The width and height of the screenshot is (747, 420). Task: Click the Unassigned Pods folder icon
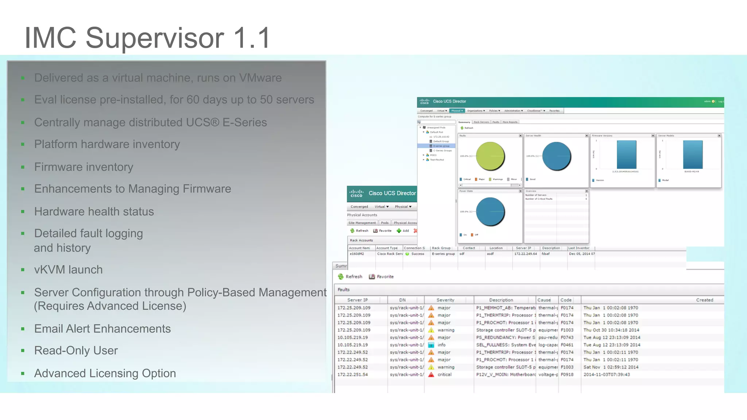point(424,128)
